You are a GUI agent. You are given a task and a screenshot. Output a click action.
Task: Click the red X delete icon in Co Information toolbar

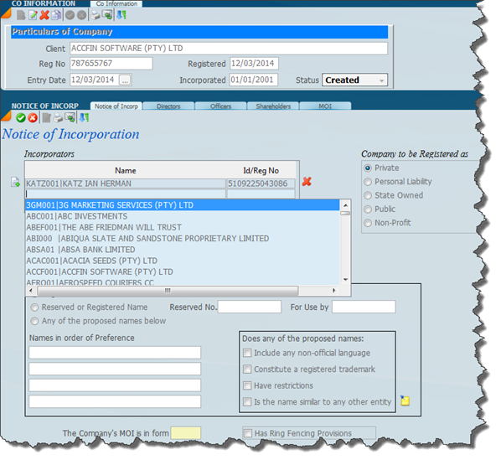[x=44, y=15]
